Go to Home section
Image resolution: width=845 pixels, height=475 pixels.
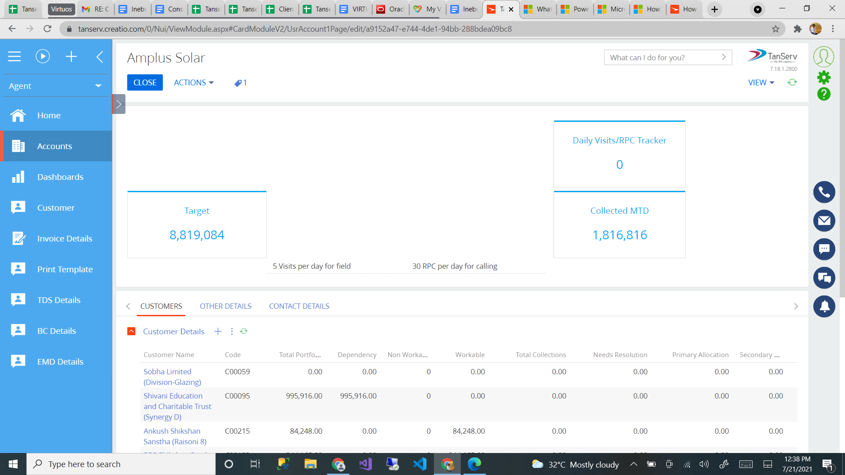(x=56, y=115)
